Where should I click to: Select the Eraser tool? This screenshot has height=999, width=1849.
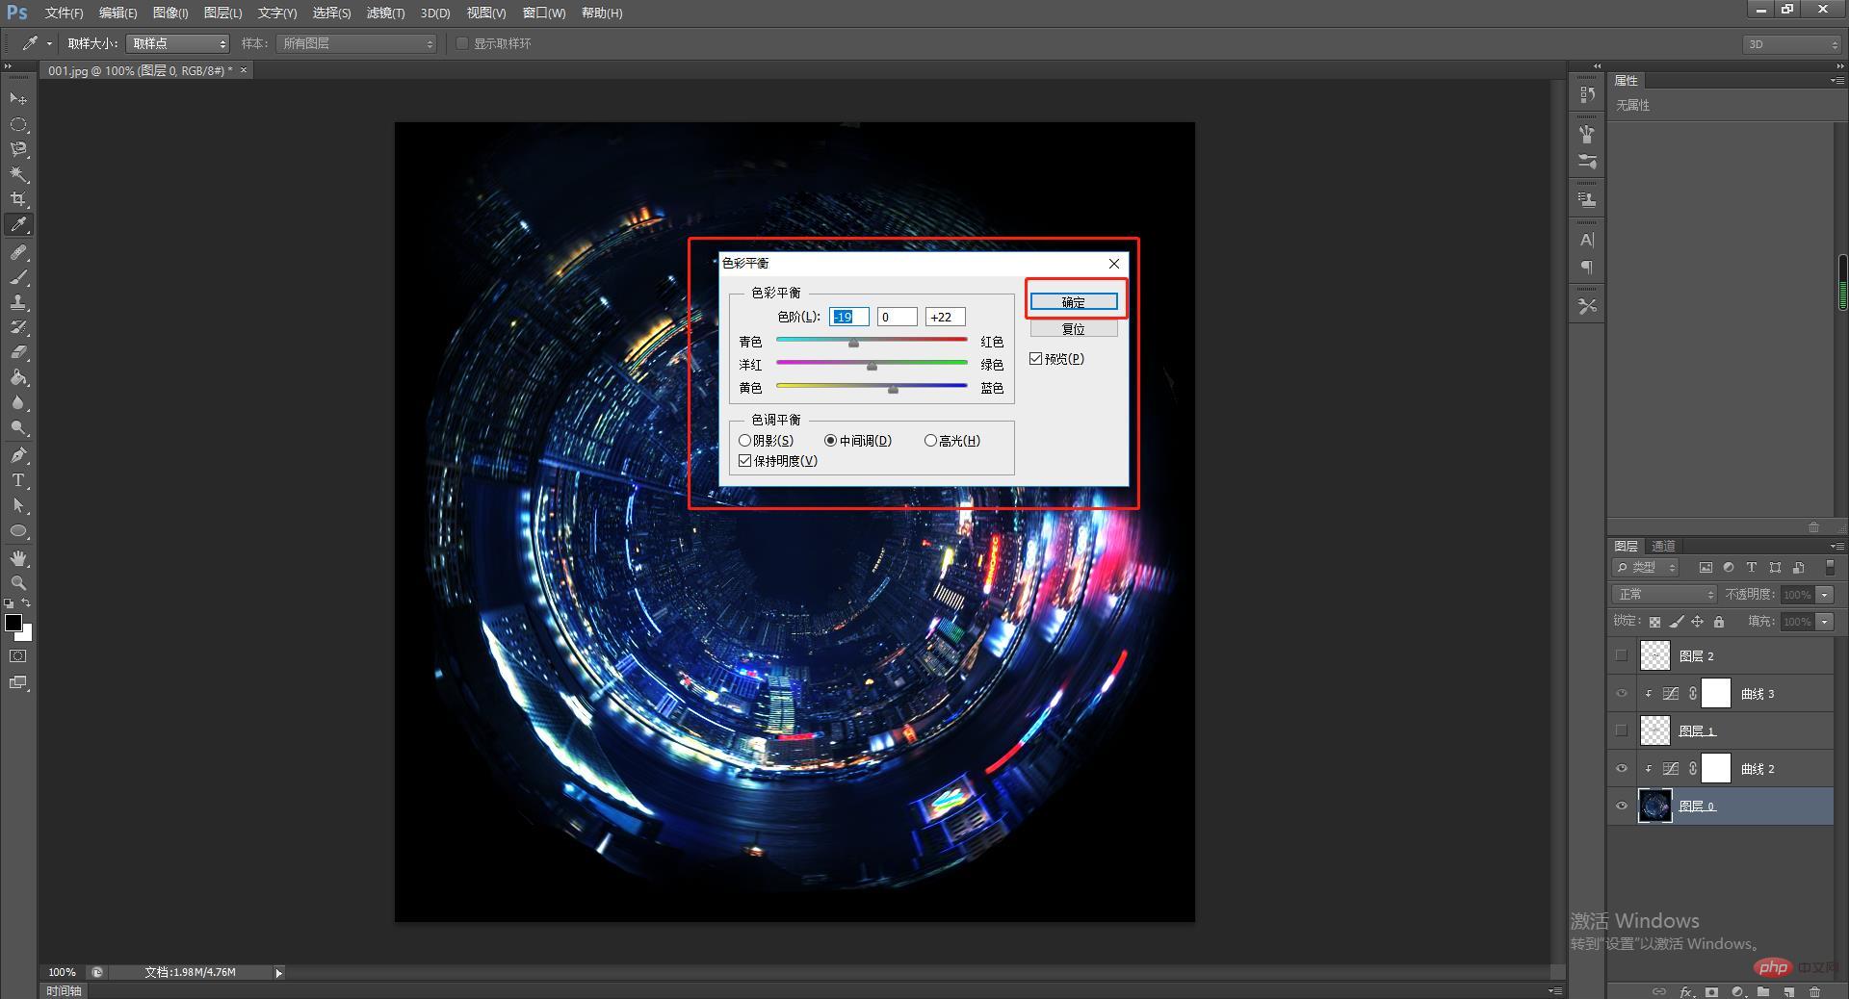pos(18,352)
